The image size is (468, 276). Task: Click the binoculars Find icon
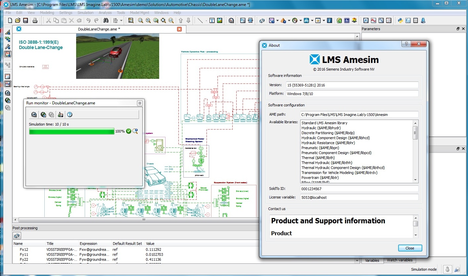point(106,21)
